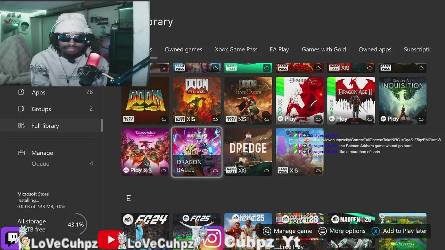Switch to the Subscriptions tab
445x250 pixels.
pyautogui.click(x=418, y=49)
